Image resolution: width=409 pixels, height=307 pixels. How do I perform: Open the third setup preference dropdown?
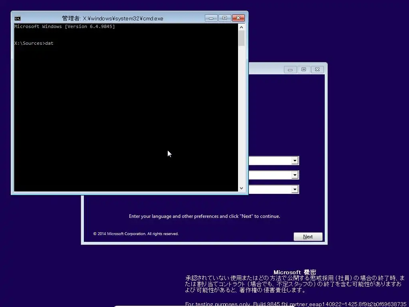(295, 189)
